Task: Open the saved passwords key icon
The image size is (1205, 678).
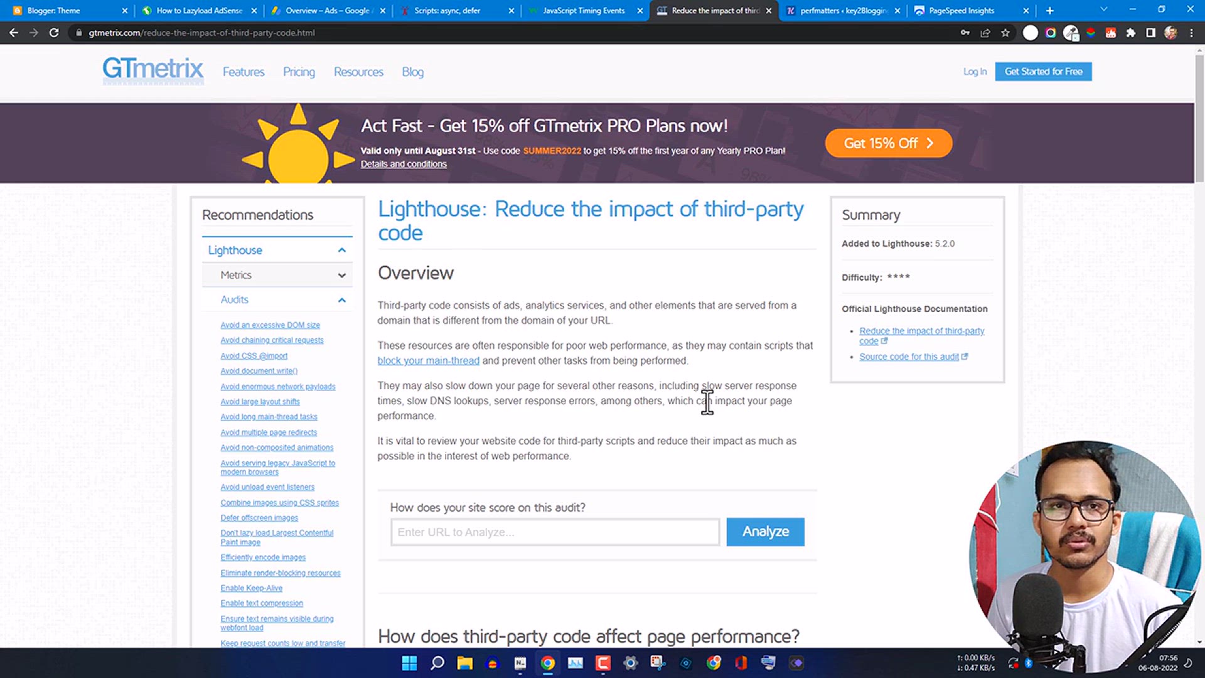Action: tap(965, 33)
